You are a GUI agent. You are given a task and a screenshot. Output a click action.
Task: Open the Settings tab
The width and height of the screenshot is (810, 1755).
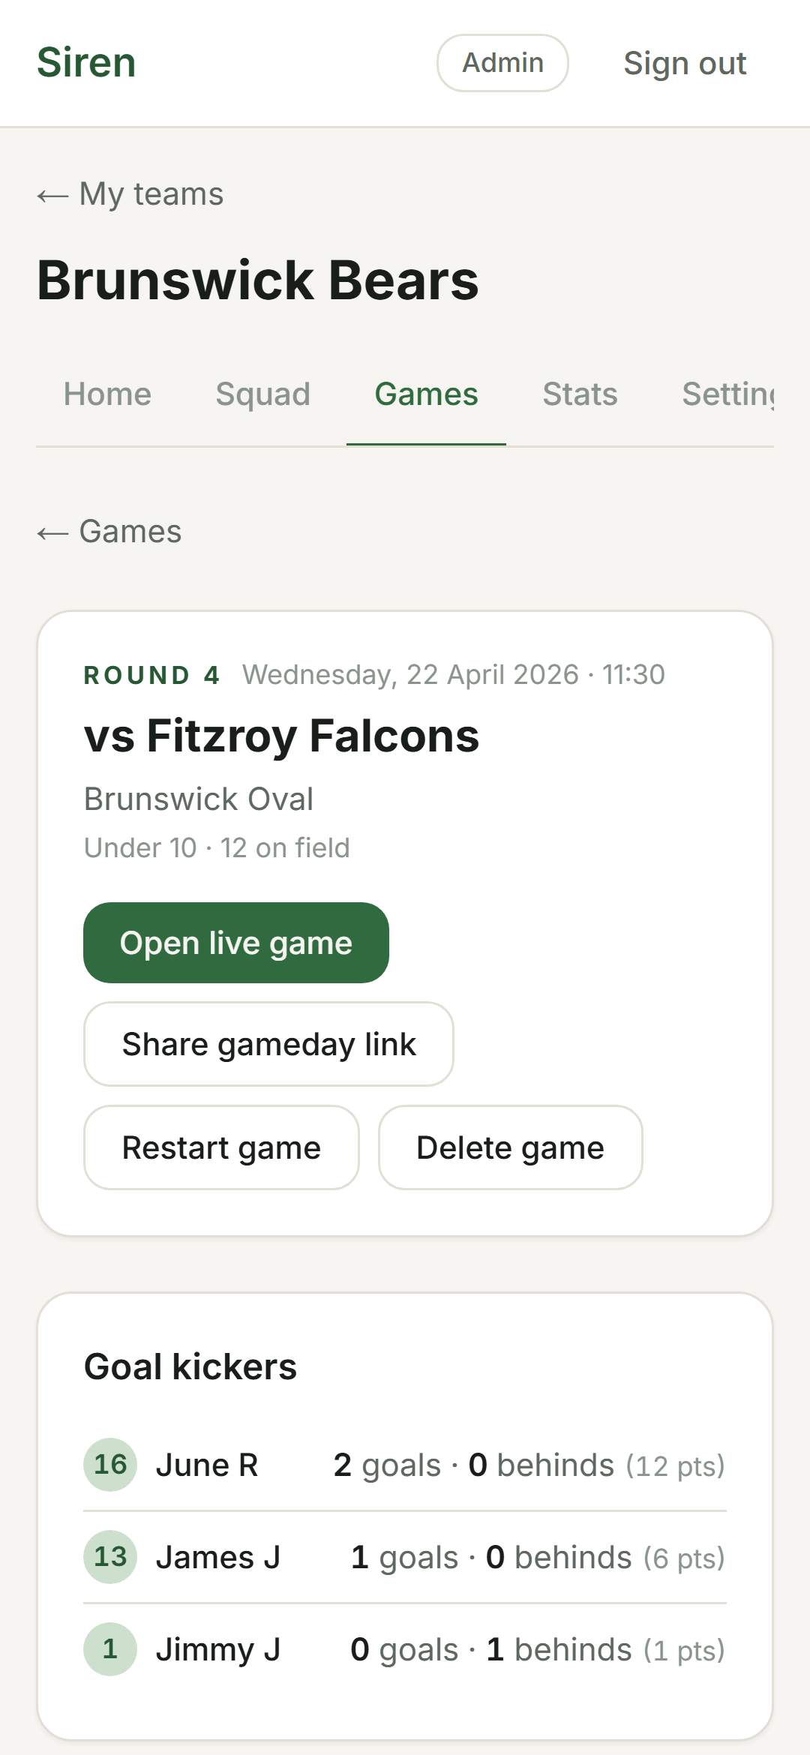pyautogui.click(x=731, y=394)
